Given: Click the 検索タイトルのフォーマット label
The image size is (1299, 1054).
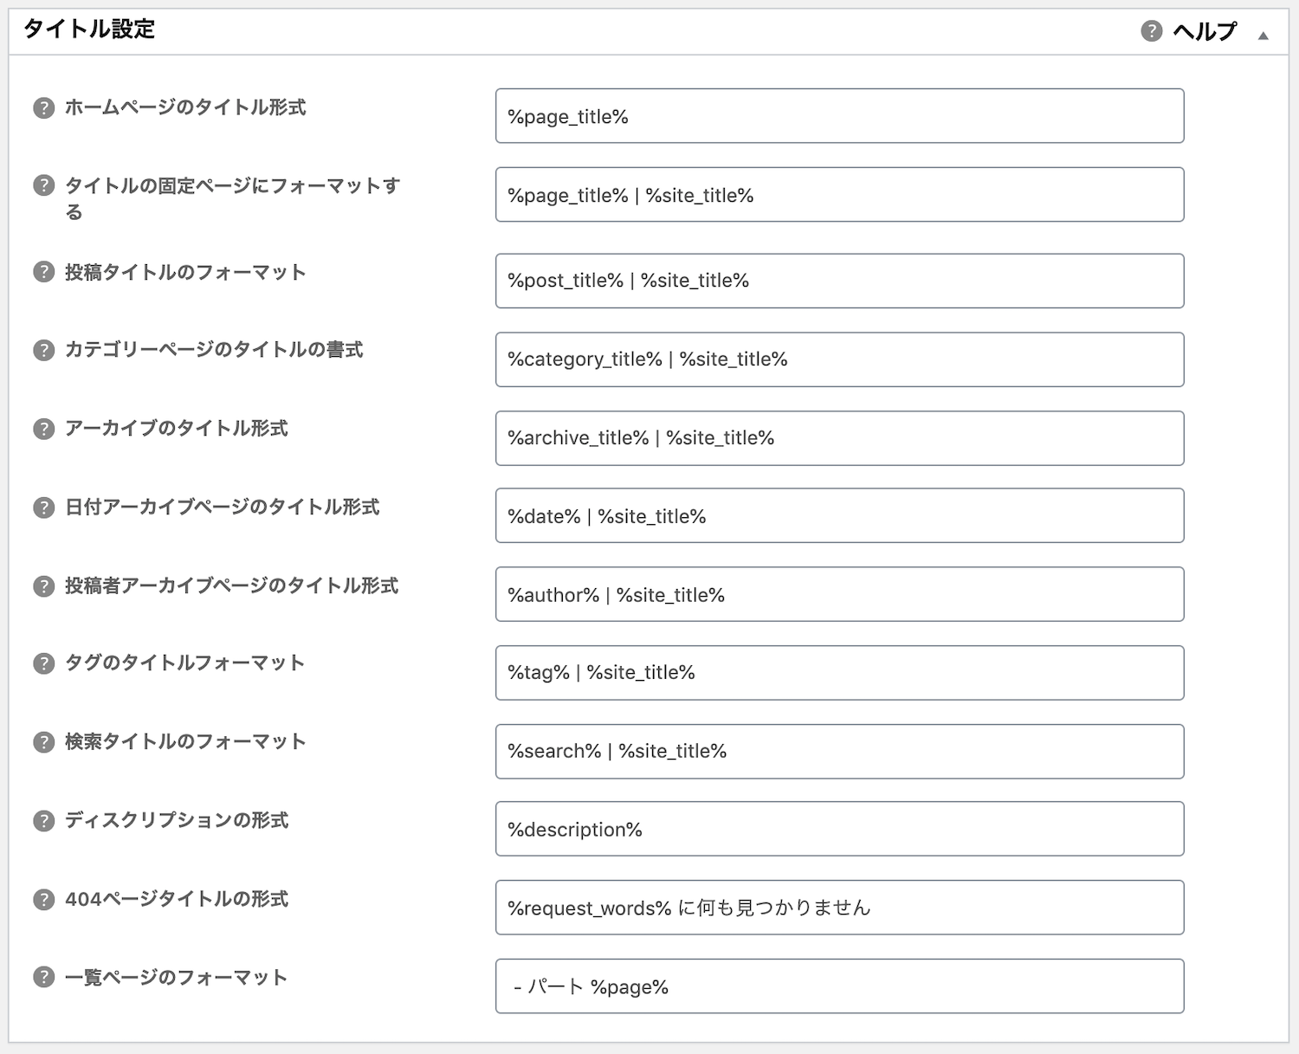Looking at the screenshot, I should tap(185, 742).
